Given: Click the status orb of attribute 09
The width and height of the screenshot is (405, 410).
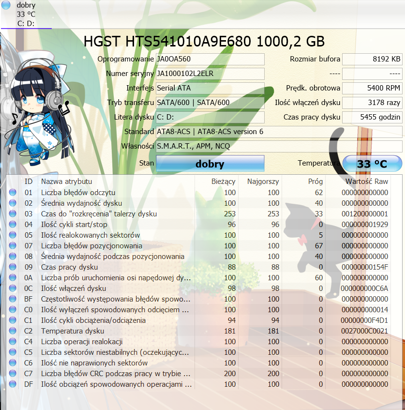Looking at the screenshot, I should coord(13,267).
